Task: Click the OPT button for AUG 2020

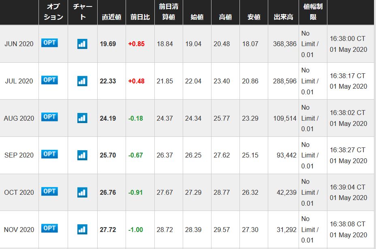Action: point(50,117)
